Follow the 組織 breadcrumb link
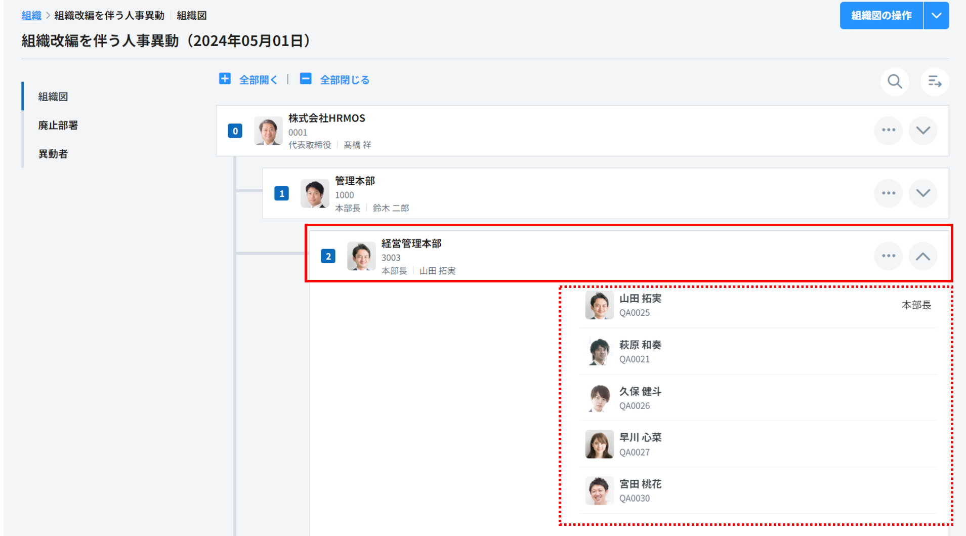This screenshot has height=536, width=966. click(31, 16)
